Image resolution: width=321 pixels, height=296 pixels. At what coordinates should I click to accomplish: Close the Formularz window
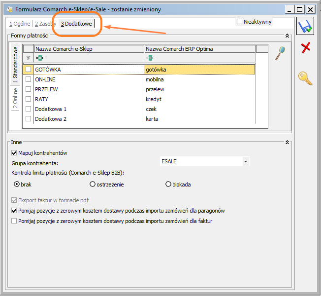(310, 9)
